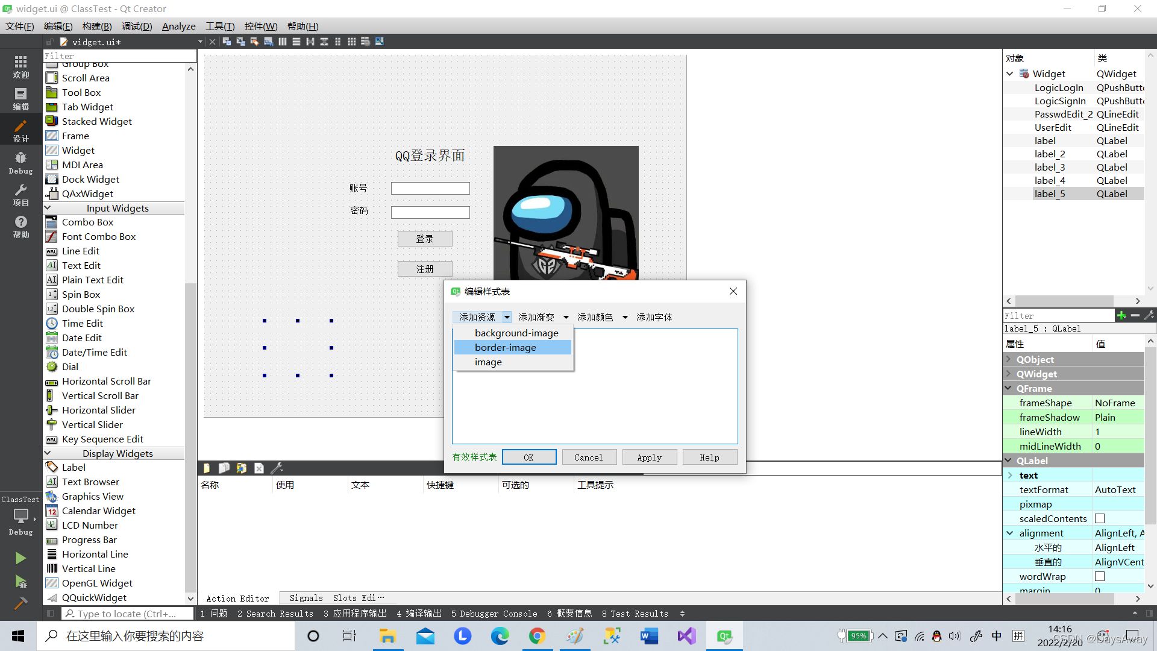Click the 注册 button on the form
This screenshot has height=651, width=1157.
coord(425,269)
